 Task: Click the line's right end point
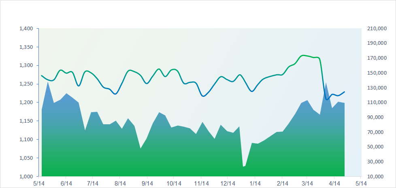point(344,92)
